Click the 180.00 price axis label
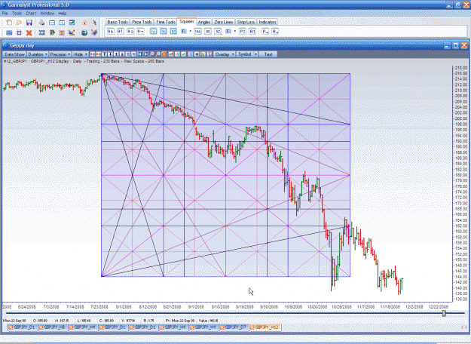Screen dimensions: 471x344 [461, 175]
